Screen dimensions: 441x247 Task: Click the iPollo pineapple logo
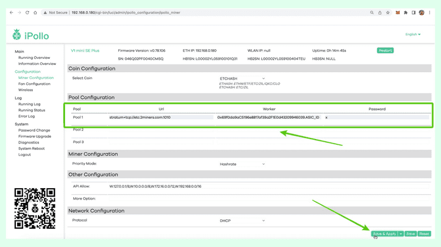coord(17,35)
